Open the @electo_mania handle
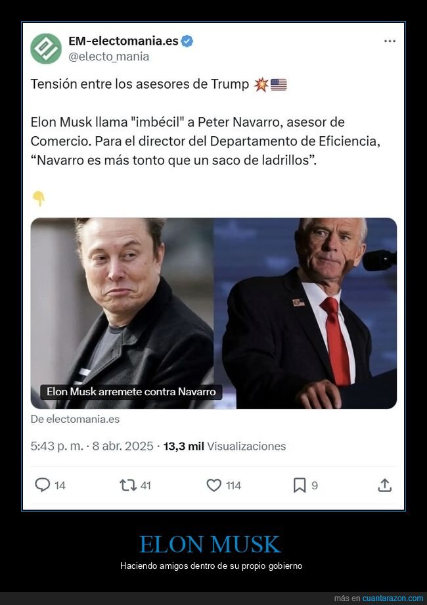 [x=108, y=57]
